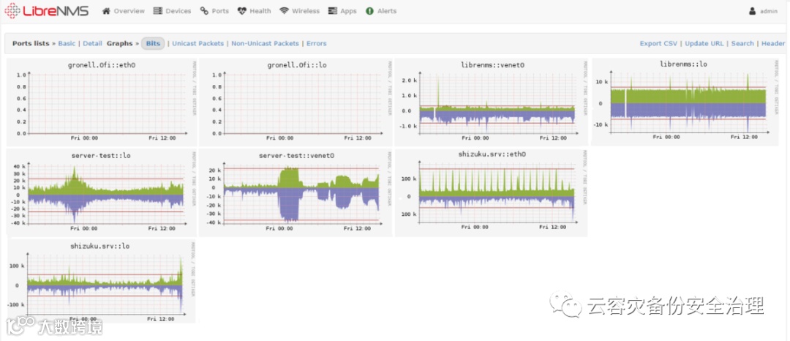Click the 'Graphs' label
The width and height of the screenshot is (790, 341).
click(x=119, y=43)
